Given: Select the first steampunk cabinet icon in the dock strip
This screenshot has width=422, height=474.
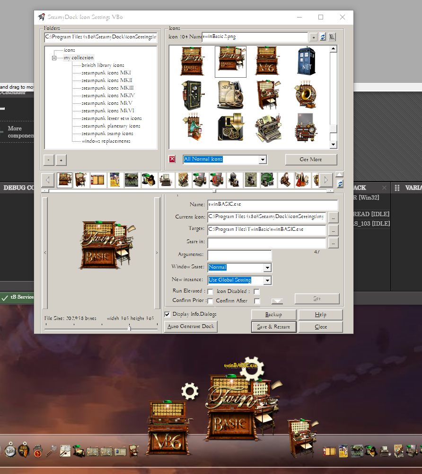Looking at the screenshot, I should click(64, 180).
